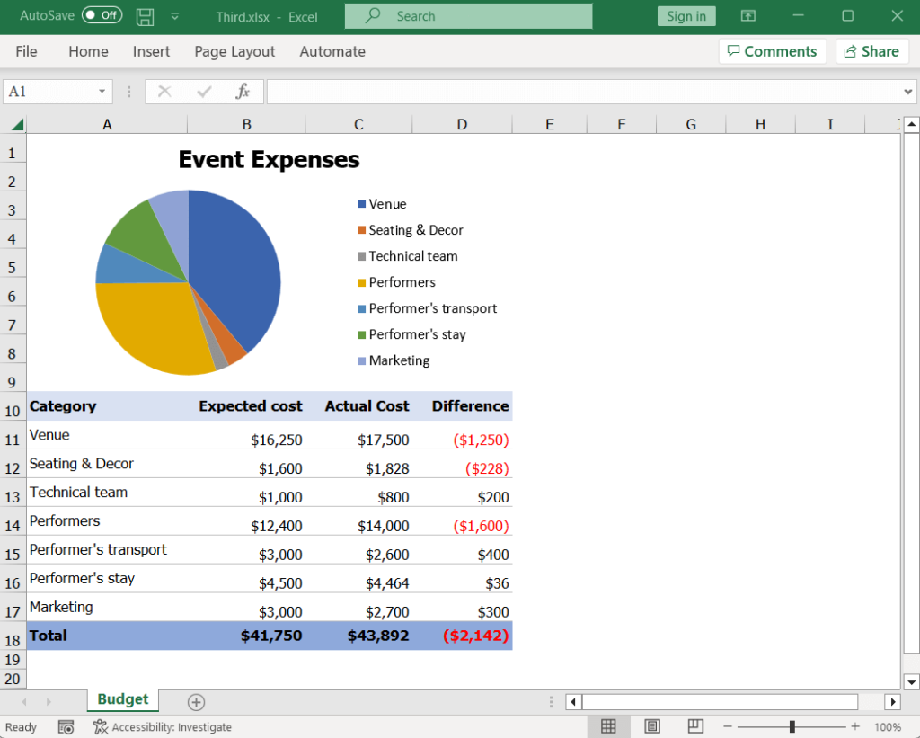Expand the formula bar with its chevron
920x738 pixels.
point(908,91)
